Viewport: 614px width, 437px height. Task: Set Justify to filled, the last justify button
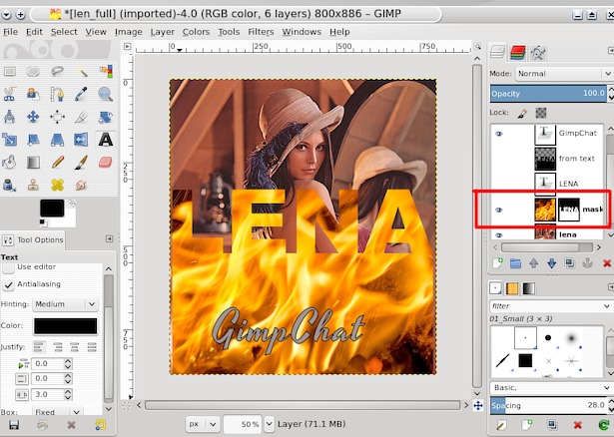pos(92,347)
